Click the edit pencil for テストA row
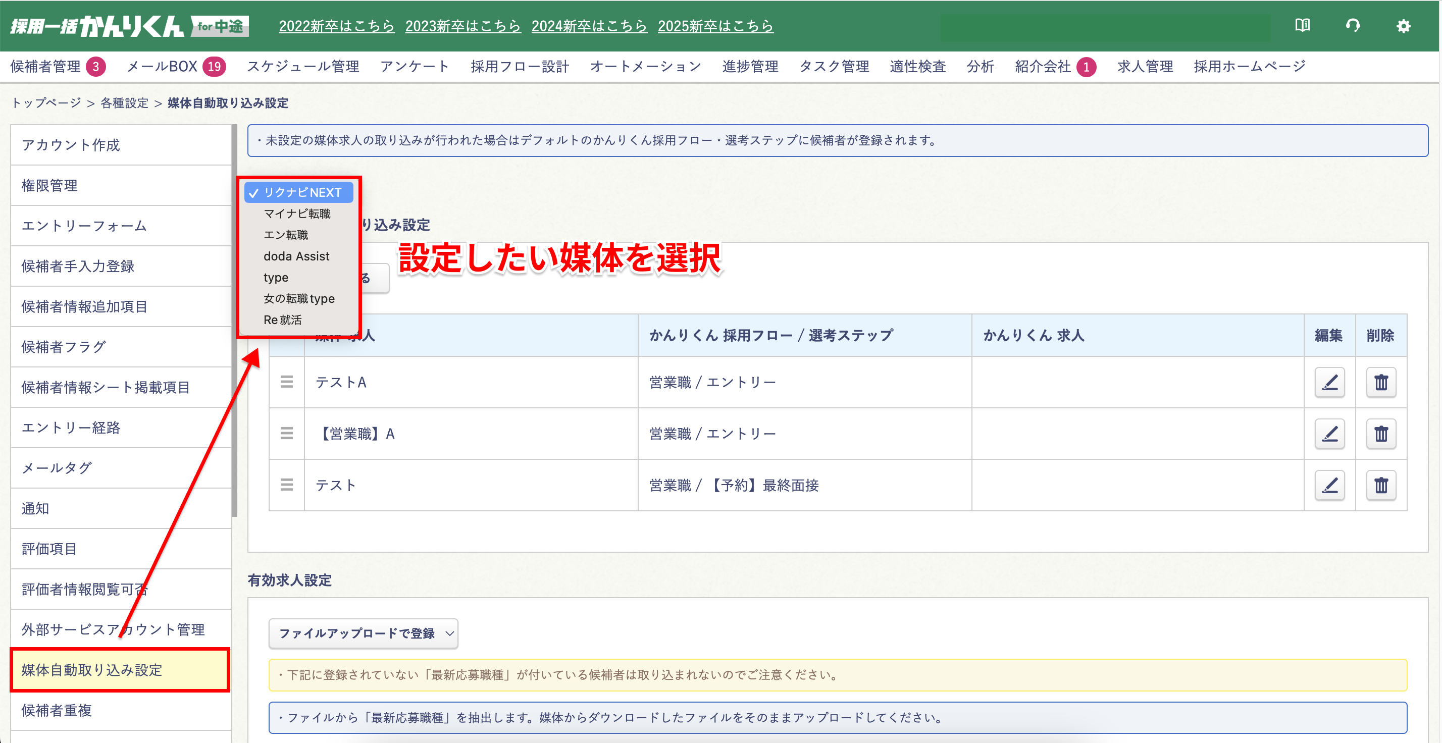The width and height of the screenshot is (1442, 743). pos(1329,382)
